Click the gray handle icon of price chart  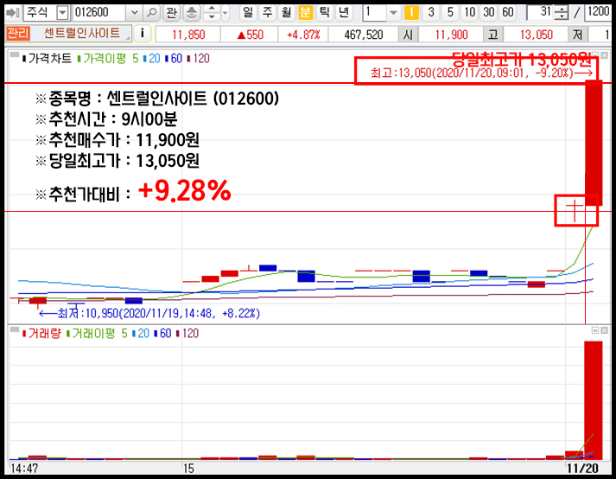(15, 55)
